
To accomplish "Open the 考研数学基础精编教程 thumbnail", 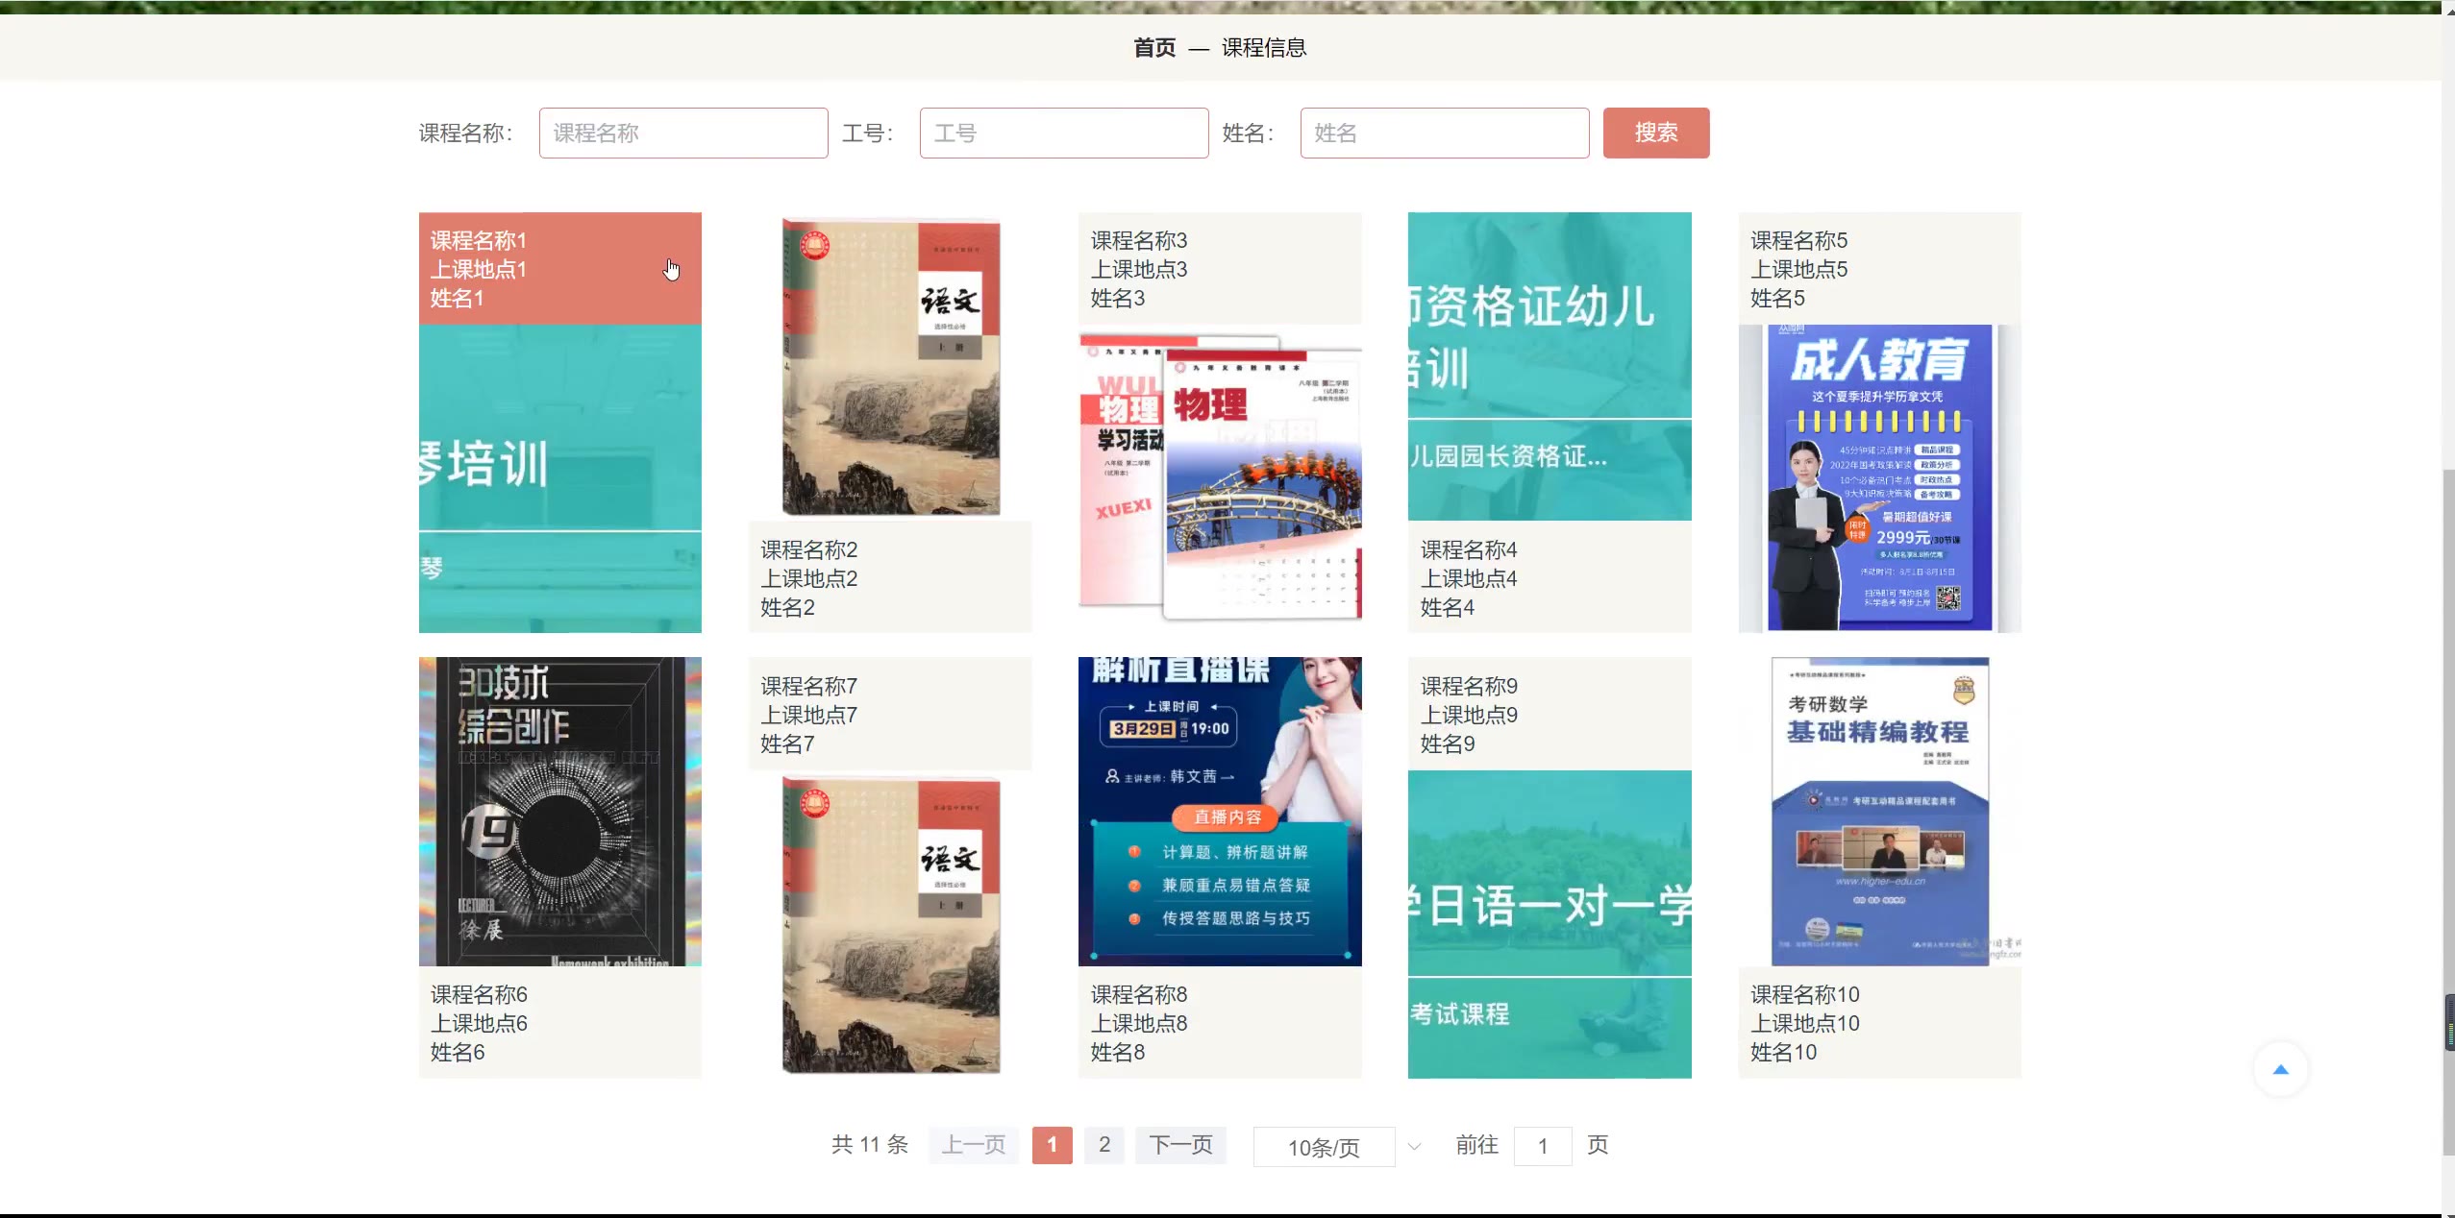I will pyautogui.click(x=1878, y=812).
